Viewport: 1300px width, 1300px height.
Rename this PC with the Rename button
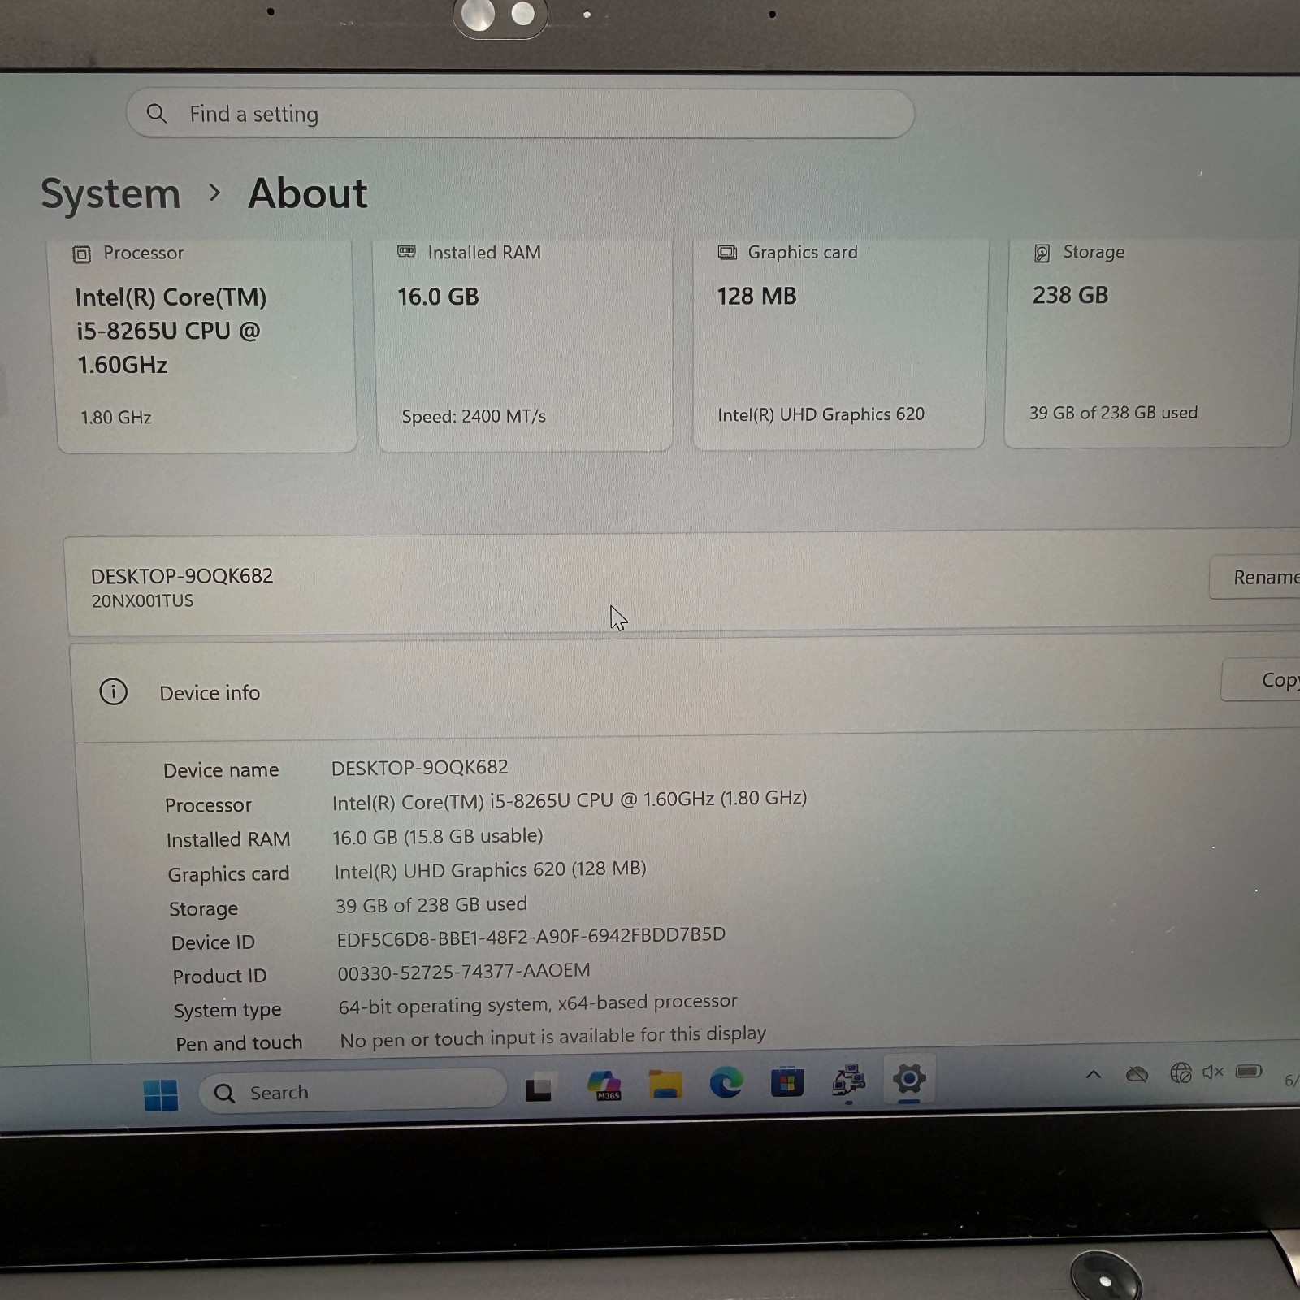(x=1255, y=577)
